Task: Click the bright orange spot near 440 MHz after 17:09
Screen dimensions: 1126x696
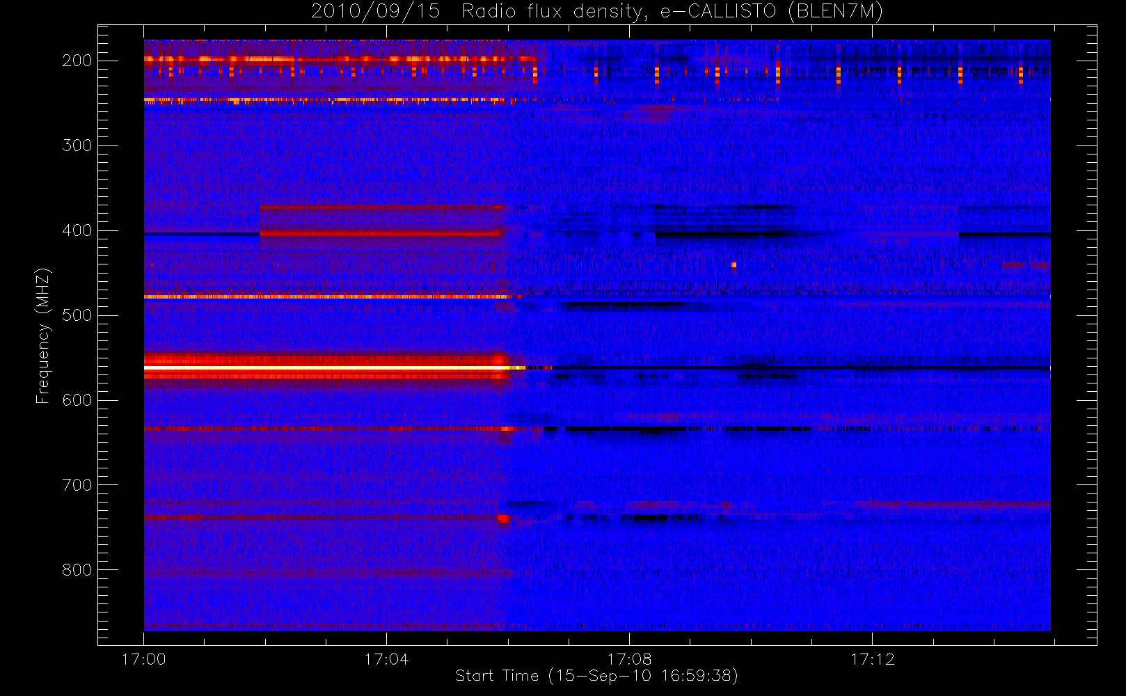Action: coord(734,264)
